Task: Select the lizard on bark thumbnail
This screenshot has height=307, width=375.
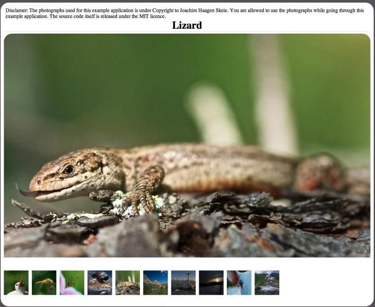Action: pos(127,283)
